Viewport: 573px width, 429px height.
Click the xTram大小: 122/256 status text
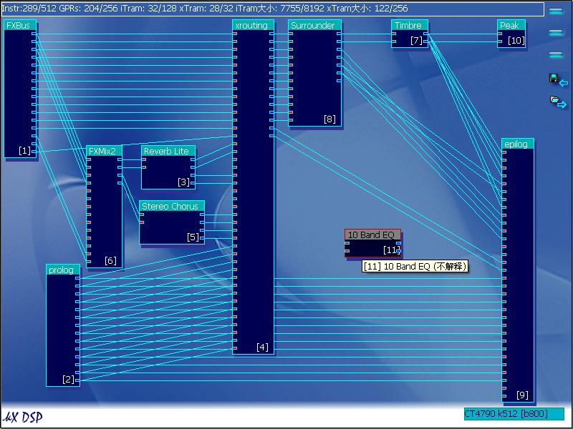click(x=367, y=8)
